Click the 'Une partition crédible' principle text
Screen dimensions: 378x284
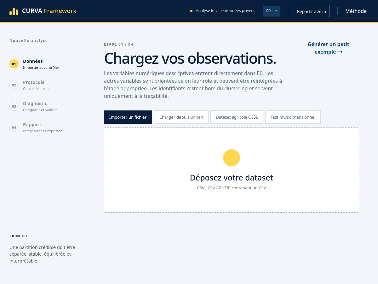pos(42,254)
